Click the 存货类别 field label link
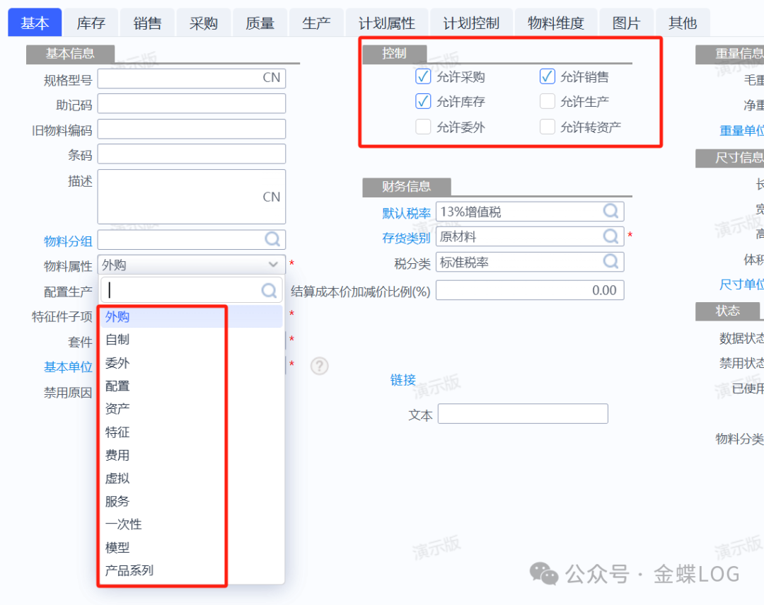Viewport: 764px width, 605px height. click(x=406, y=238)
